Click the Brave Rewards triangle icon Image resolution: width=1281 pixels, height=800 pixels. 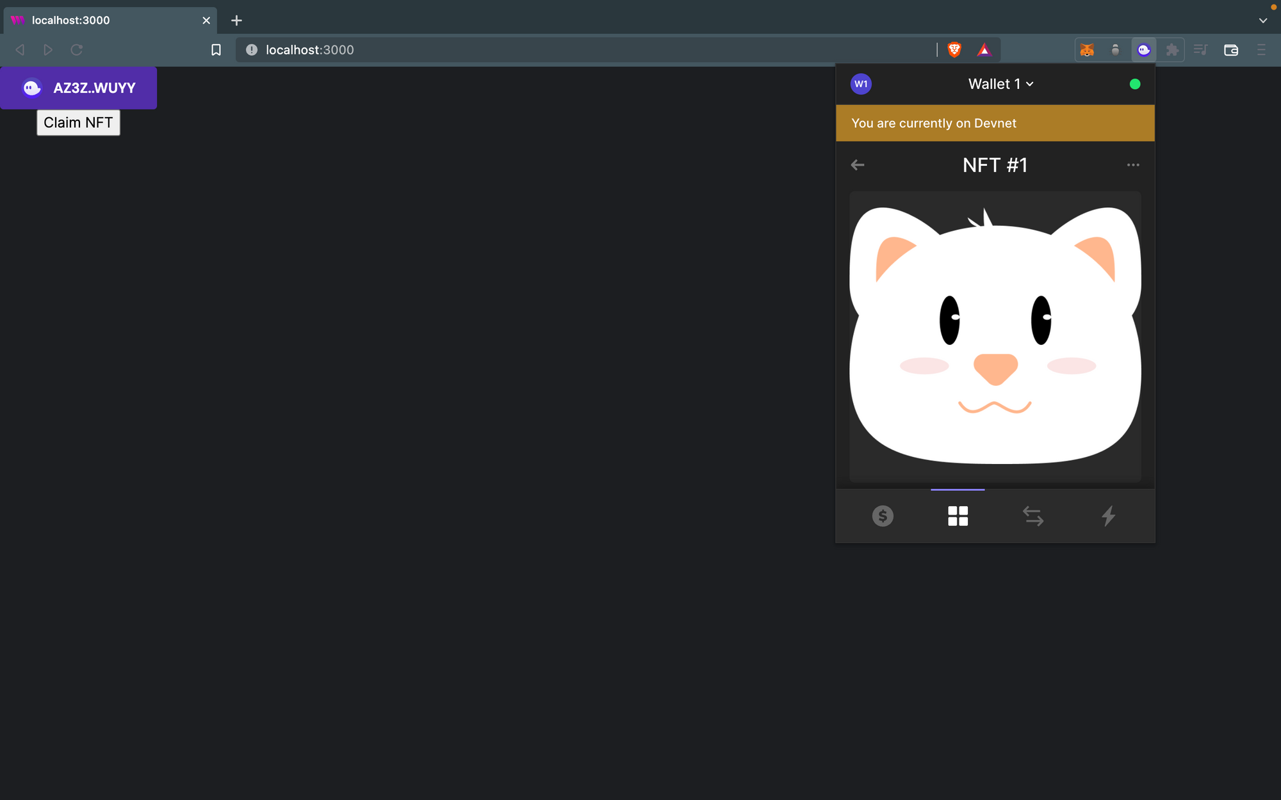[x=984, y=50]
